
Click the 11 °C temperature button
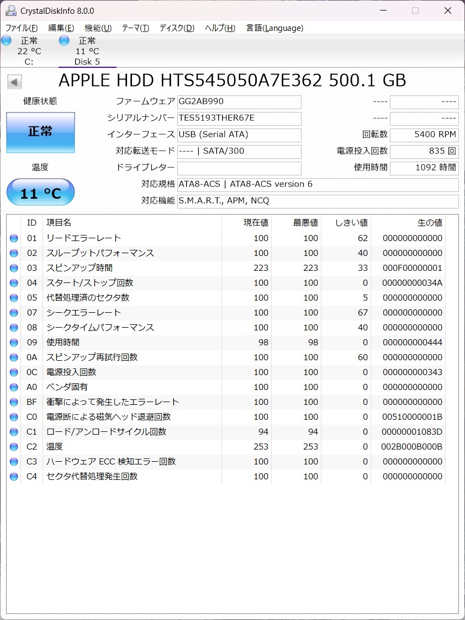click(x=40, y=192)
